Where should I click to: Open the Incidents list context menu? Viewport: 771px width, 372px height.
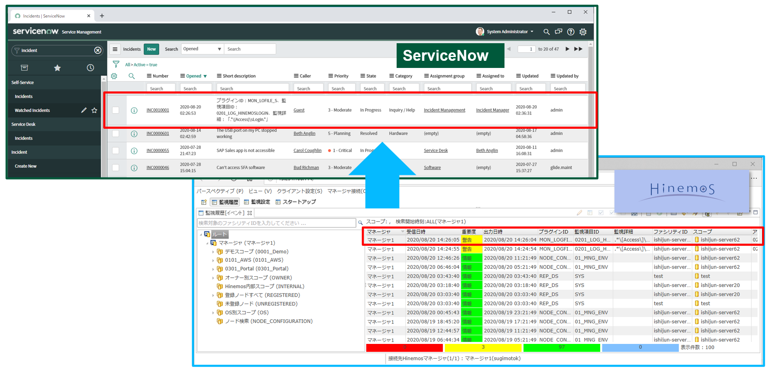pos(115,49)
